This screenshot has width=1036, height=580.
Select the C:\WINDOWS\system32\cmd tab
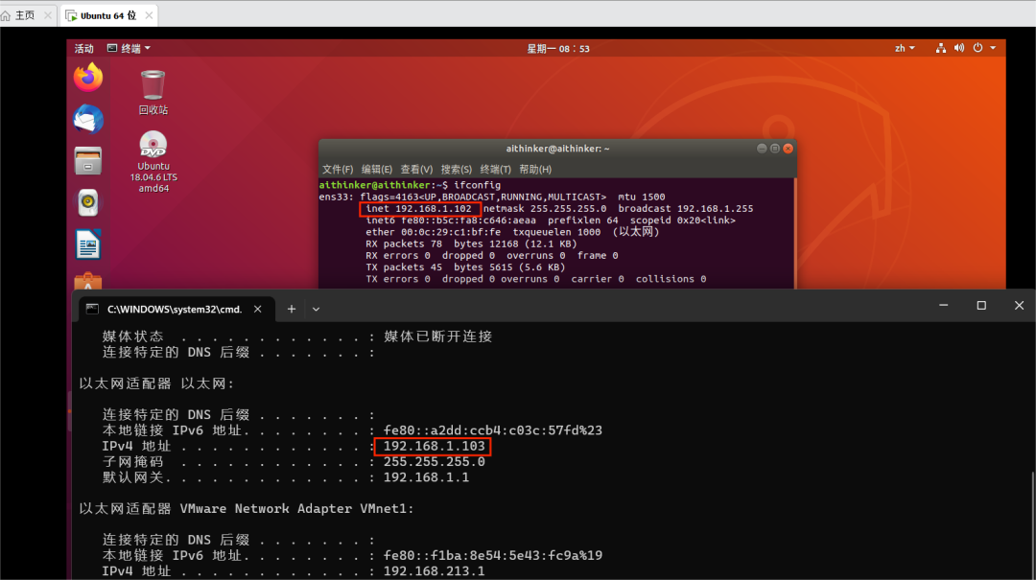(x=175, y=309)
